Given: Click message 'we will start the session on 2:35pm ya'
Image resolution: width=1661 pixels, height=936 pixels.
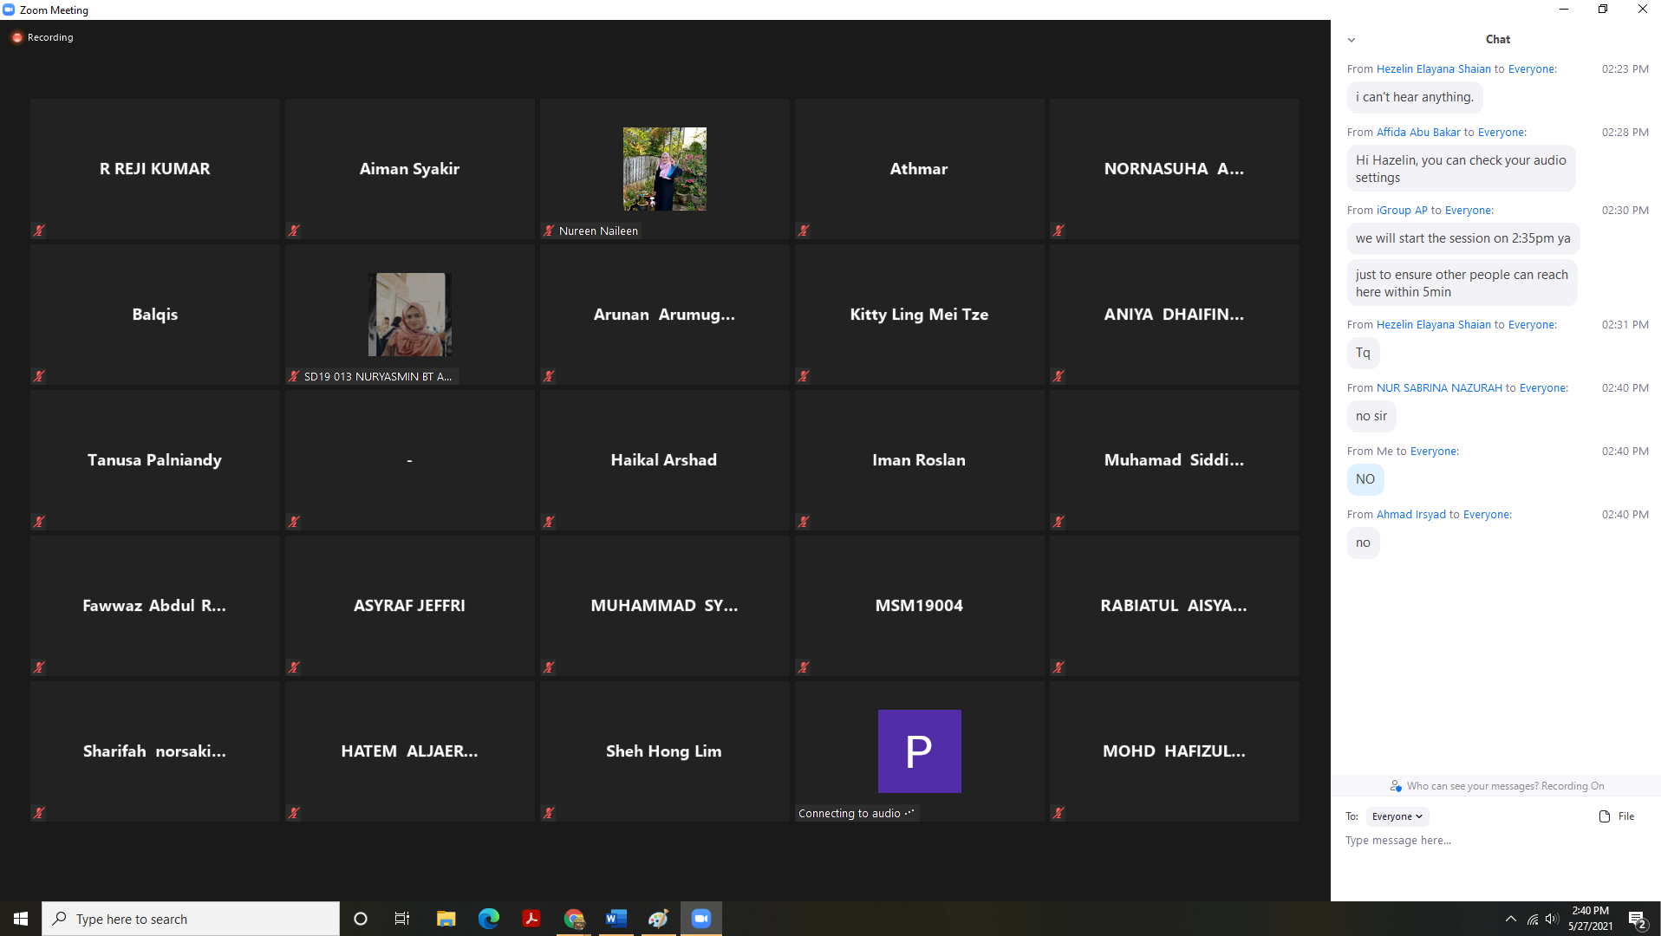Looking at the screenshot, I should point(1463,238).
